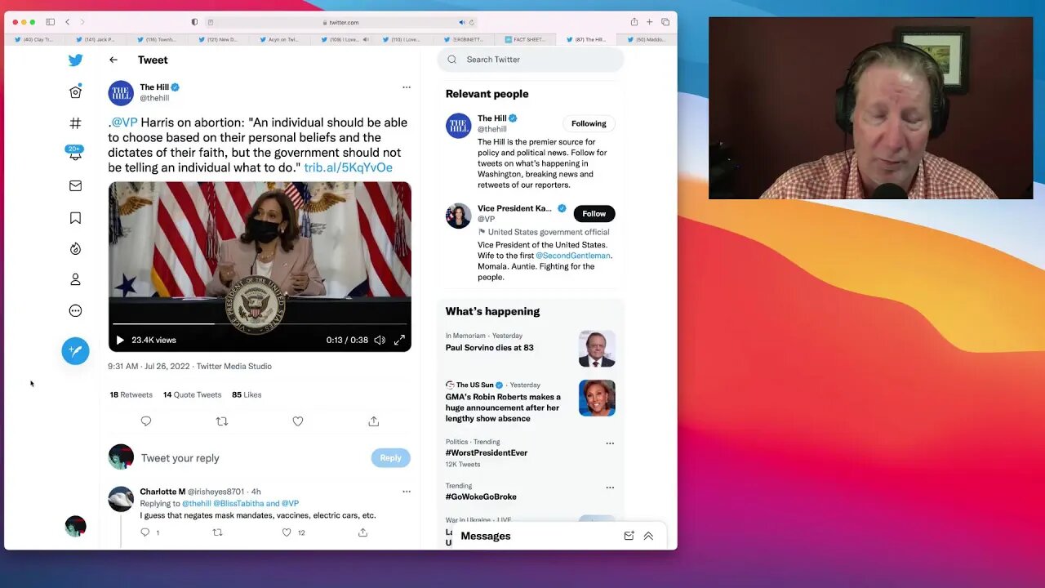Image resolution: width=1045 pixels, height=588 pixels.
Task: Open More circle icon in sidebar
Action: click(x=75, y=310)
